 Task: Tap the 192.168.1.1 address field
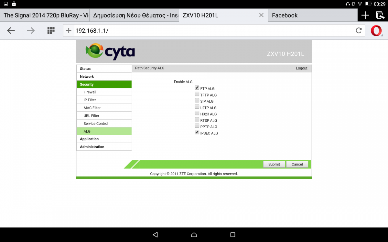pyautogui.click(x=213, y=31)
